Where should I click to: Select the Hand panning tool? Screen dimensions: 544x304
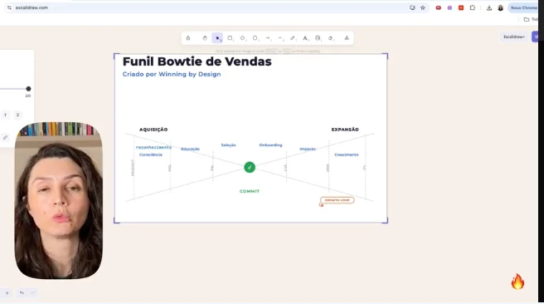pos(205,38)
